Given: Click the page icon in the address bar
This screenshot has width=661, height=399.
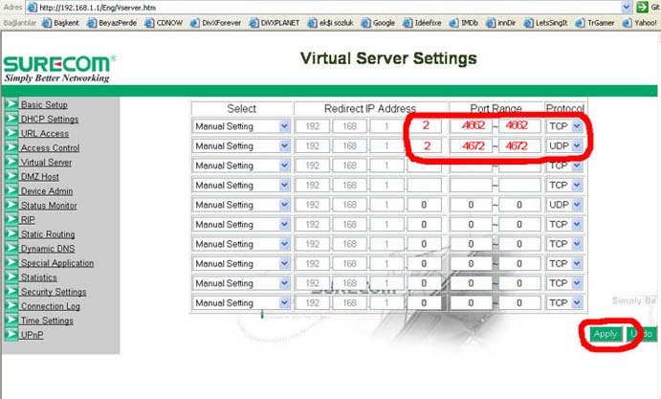Looking at the screenshot, I should (x=32, y=7).
